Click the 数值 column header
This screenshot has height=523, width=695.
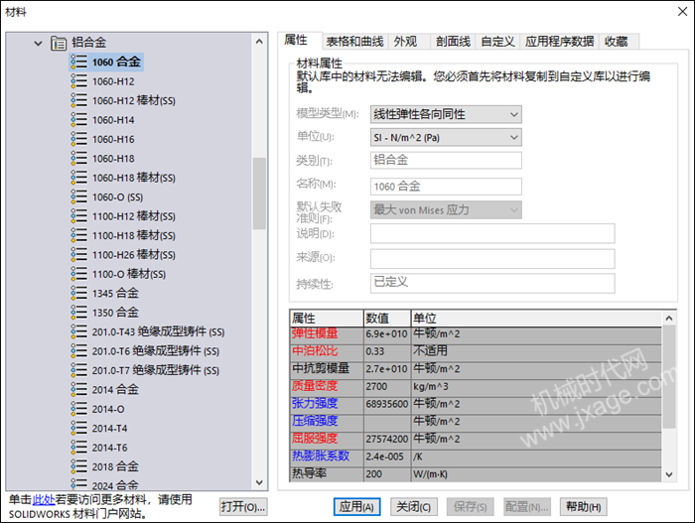pyautogui.click(x=387, y=319)
